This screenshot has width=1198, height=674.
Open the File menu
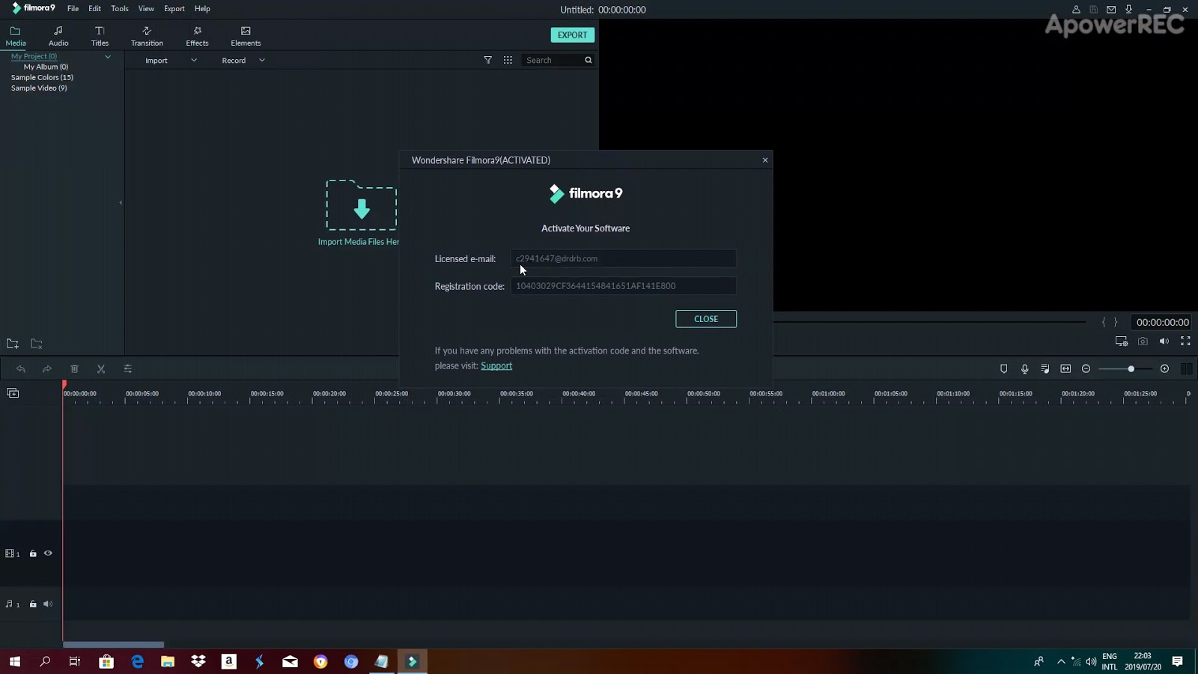[x=73, y=9]
